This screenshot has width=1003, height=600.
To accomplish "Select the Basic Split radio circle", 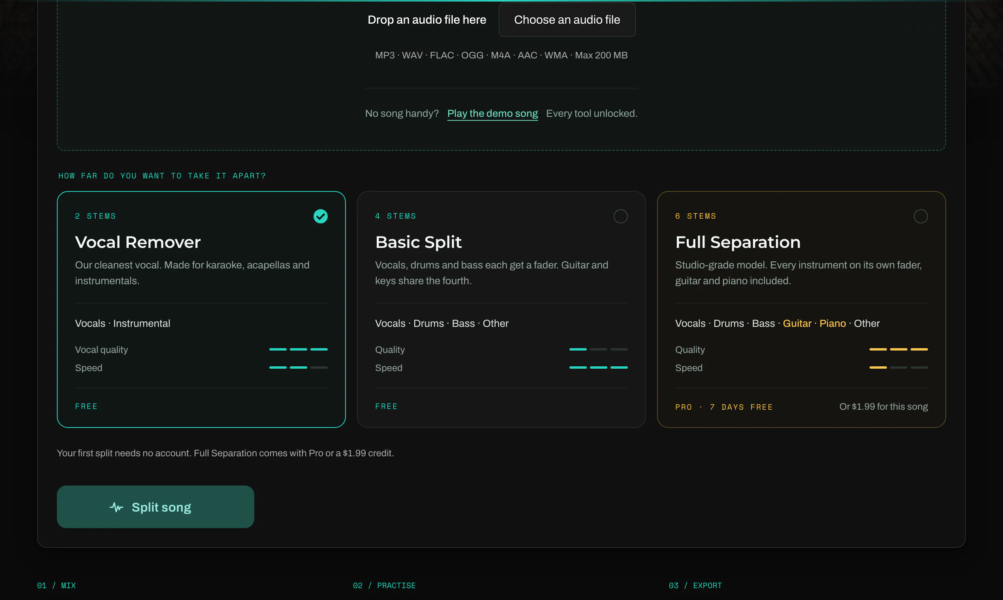I will [x=620, y=216].
